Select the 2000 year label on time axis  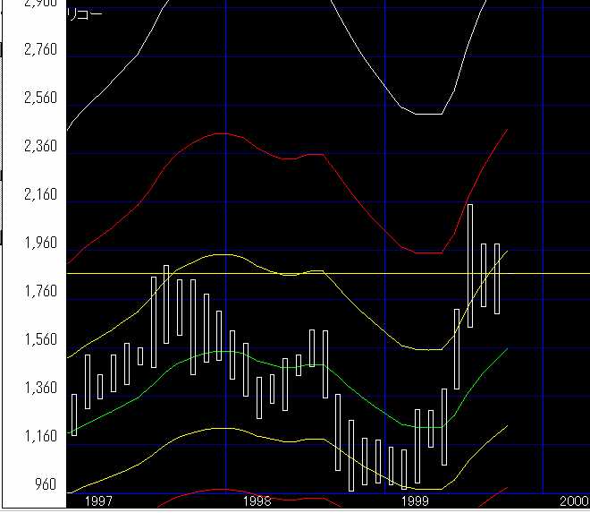[573, 501]
